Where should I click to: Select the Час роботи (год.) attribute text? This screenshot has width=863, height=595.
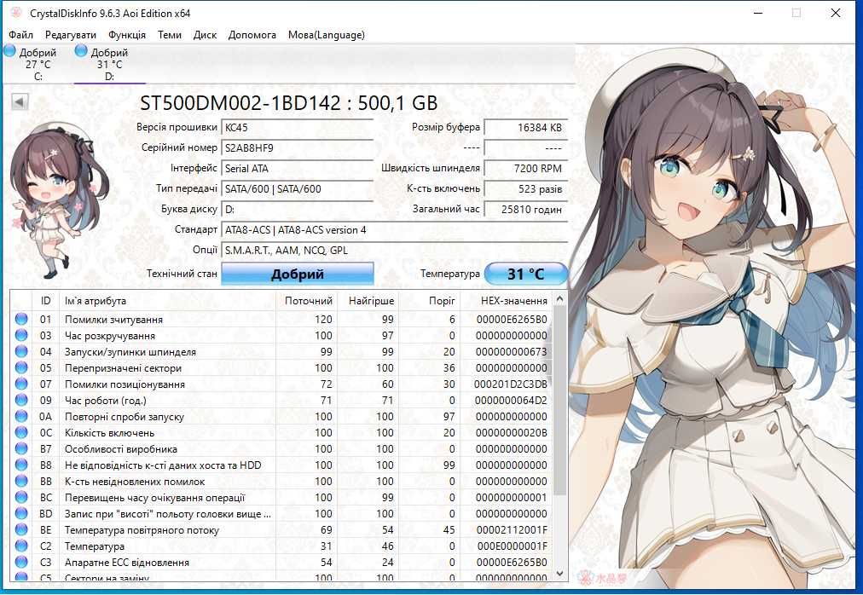pyautogui.click(x=105, y=400)
